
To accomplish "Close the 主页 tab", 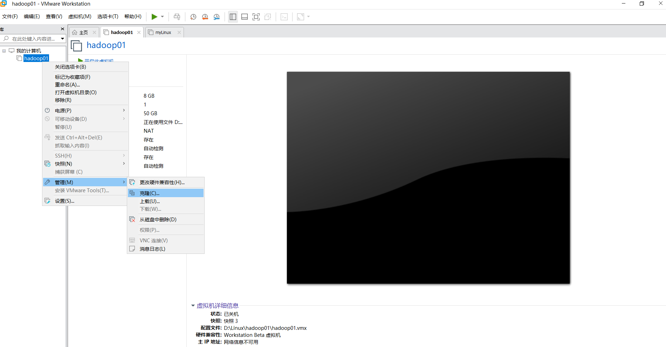I will tap(94, 32).
